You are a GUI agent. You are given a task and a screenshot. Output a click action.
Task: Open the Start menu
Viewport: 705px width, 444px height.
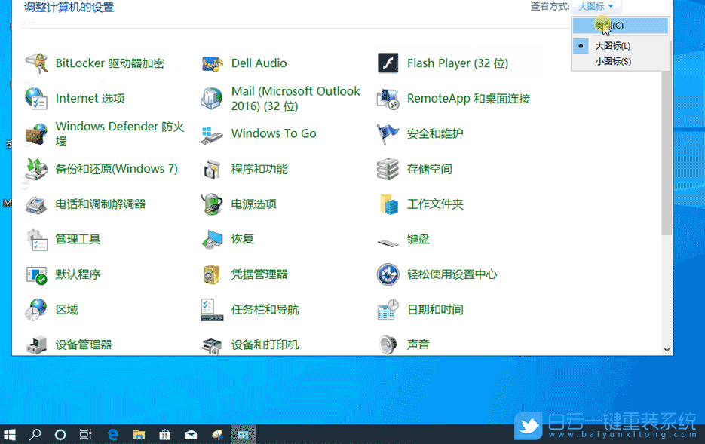10,434
